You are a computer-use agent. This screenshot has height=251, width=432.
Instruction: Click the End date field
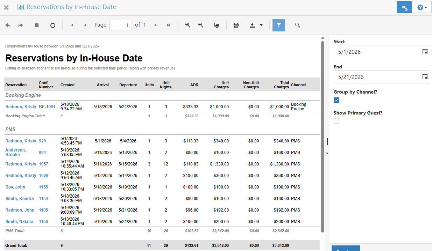pos(377,77)
